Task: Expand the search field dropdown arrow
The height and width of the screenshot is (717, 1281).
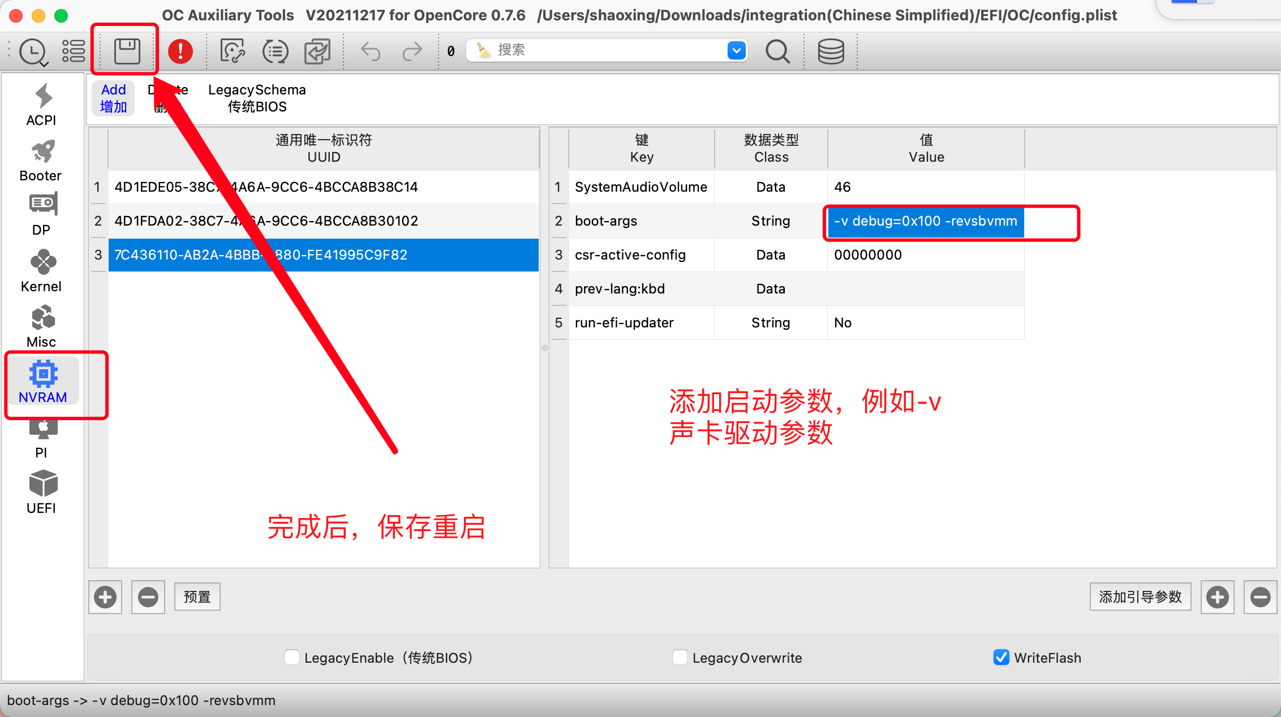Action: (x=736, y=50)
